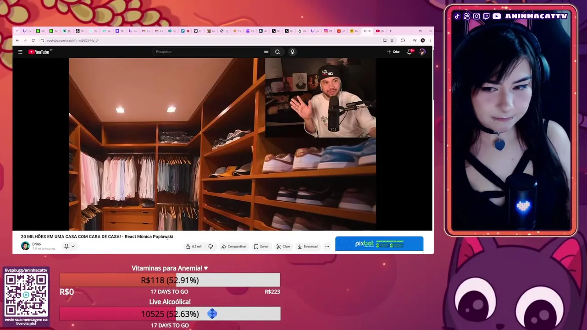Click the Download button
The image size is (587, 330).
point(307,247)
